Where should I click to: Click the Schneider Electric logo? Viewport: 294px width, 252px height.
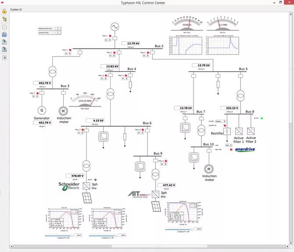69,186
